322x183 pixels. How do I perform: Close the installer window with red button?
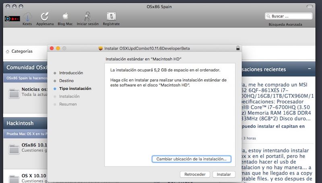[52, 48]
